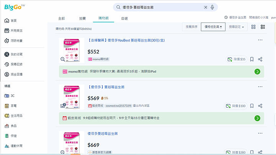Zoom the $552 product thumbnail
This screenshot has height=155, width=276.
tap(62, 59)
